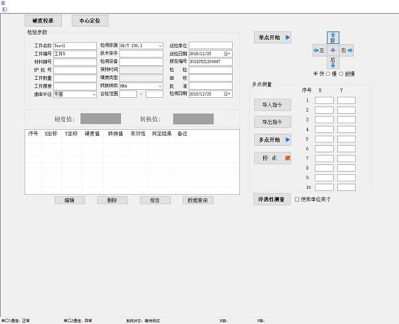Start multi-point test with 多点开始
The image size is (399, 324).
pyautogui.click(x=273, y=140)
